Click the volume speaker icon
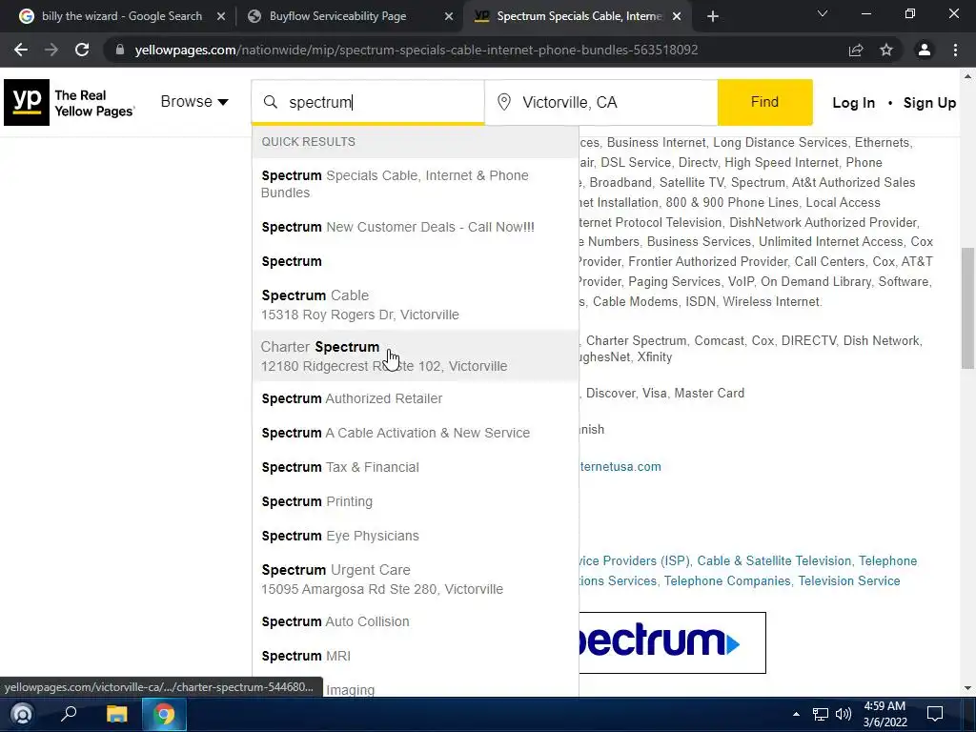The width and height of the screenshot is (976, 732). 844,714
